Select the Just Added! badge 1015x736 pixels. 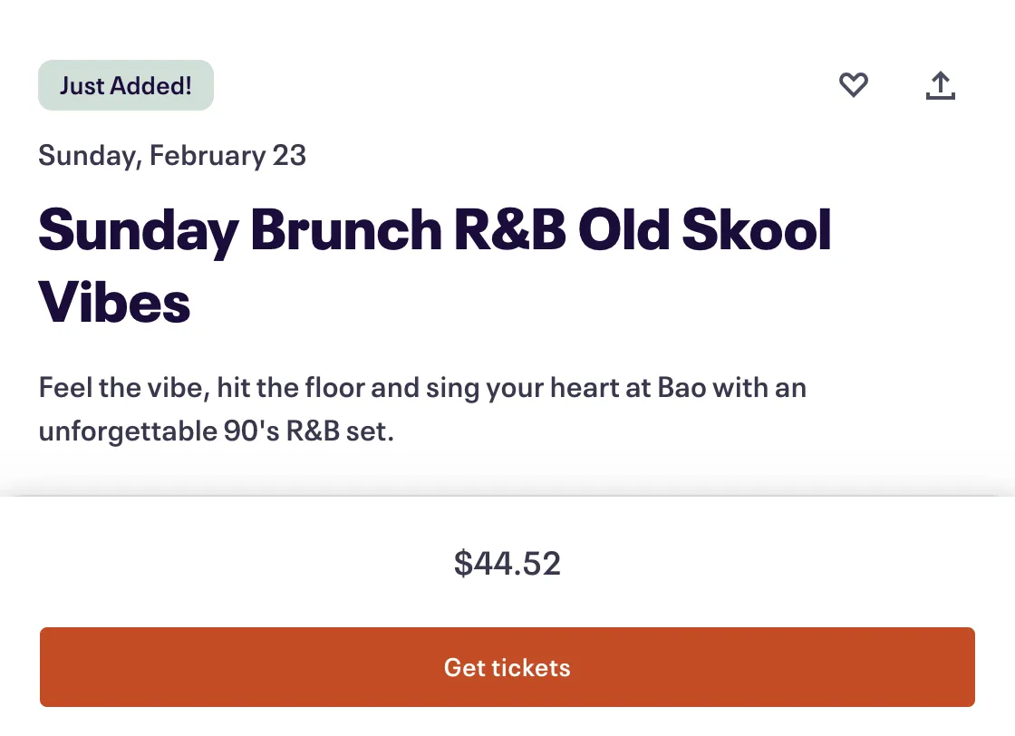(x=126, y=85)
